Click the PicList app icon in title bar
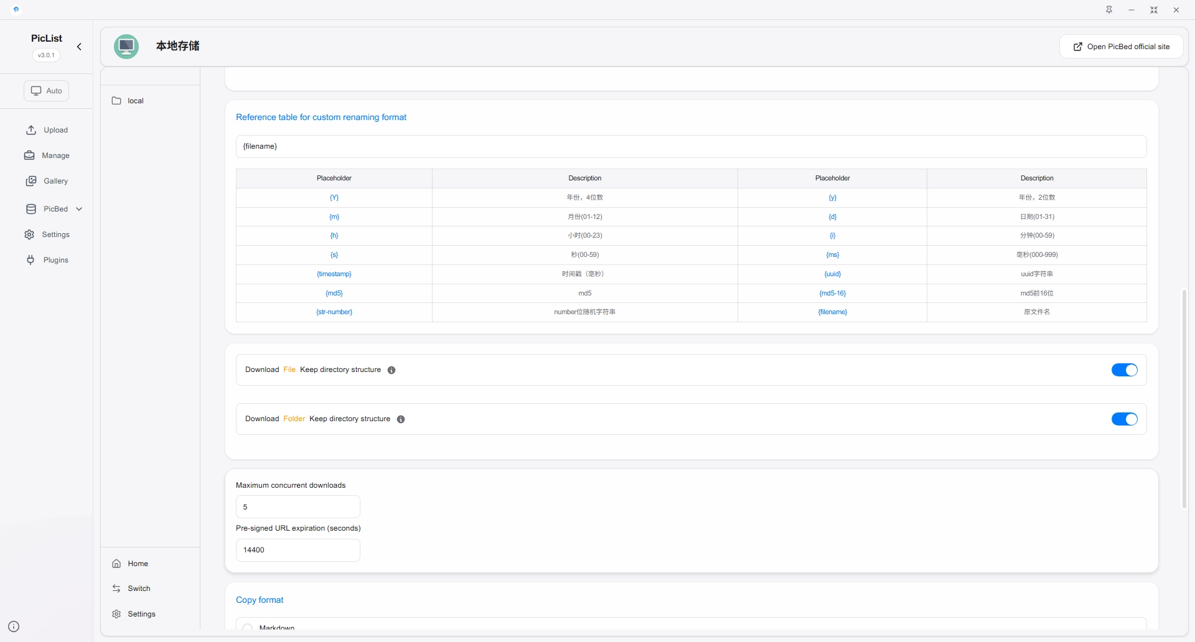This screenshot has height=642, width=1195. [x=16, y=9]
